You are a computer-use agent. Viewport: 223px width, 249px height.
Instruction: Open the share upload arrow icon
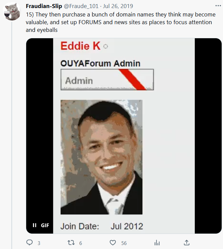[x=186, y=243]
